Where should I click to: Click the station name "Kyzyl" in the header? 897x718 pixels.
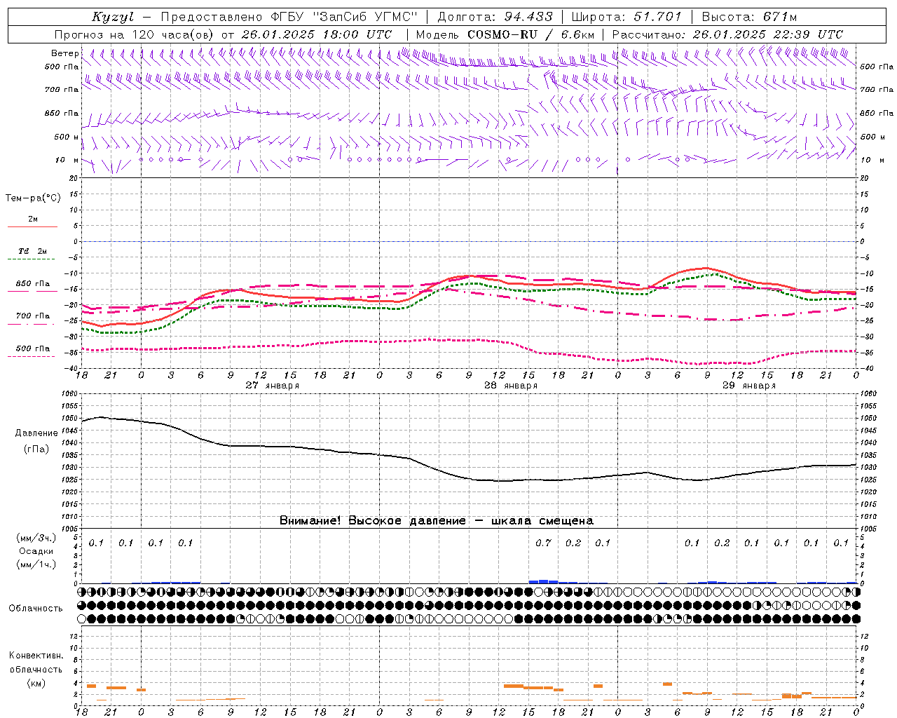coord(113,17)
